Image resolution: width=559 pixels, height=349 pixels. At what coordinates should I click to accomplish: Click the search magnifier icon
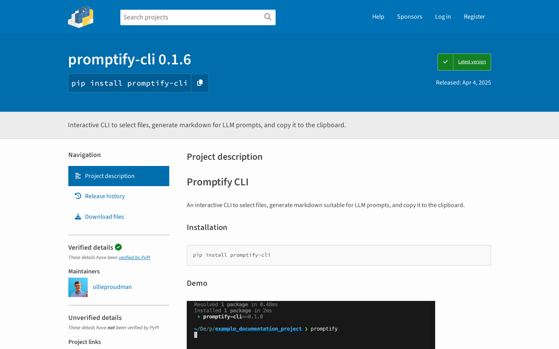(x=267, y=17)
